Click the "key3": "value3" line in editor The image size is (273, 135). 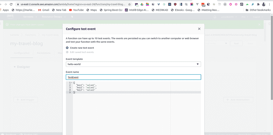coord(86,90)
